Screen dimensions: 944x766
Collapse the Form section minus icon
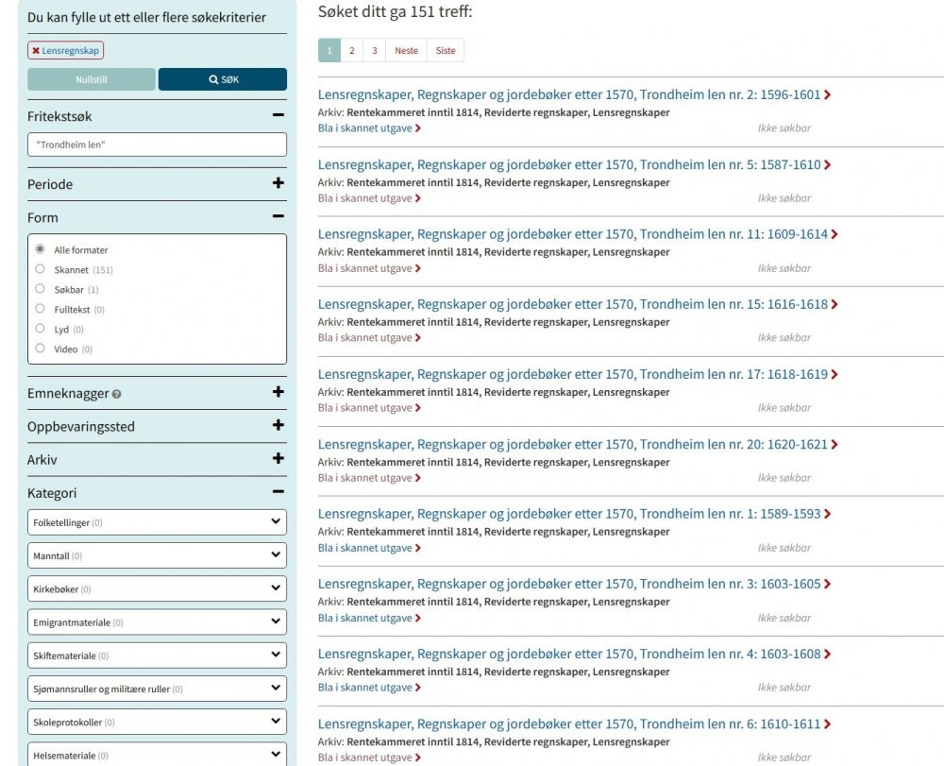[x=278, y=216]
